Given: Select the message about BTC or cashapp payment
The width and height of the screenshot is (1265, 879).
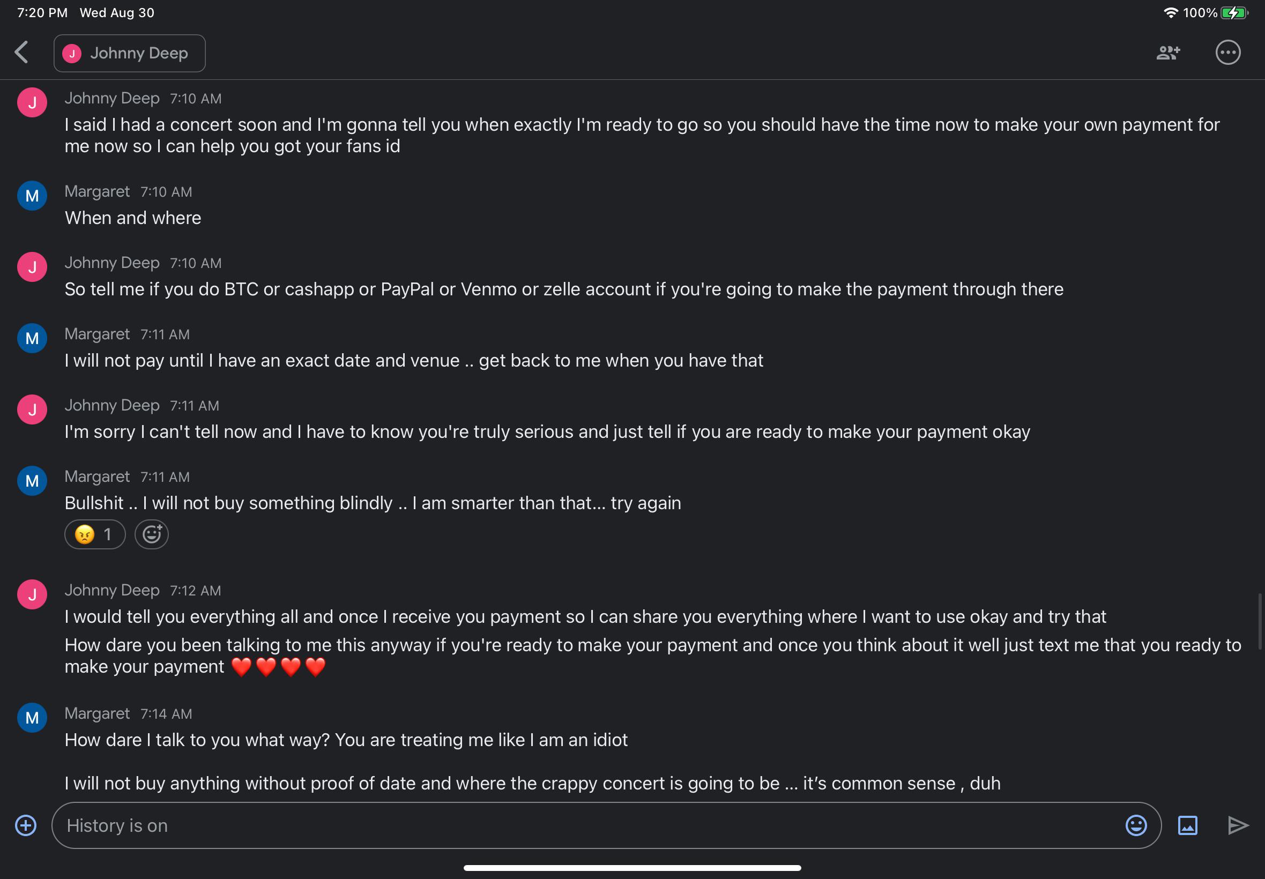Looking at the screenshot, I should pyautogui.click(x=563, y=289).
